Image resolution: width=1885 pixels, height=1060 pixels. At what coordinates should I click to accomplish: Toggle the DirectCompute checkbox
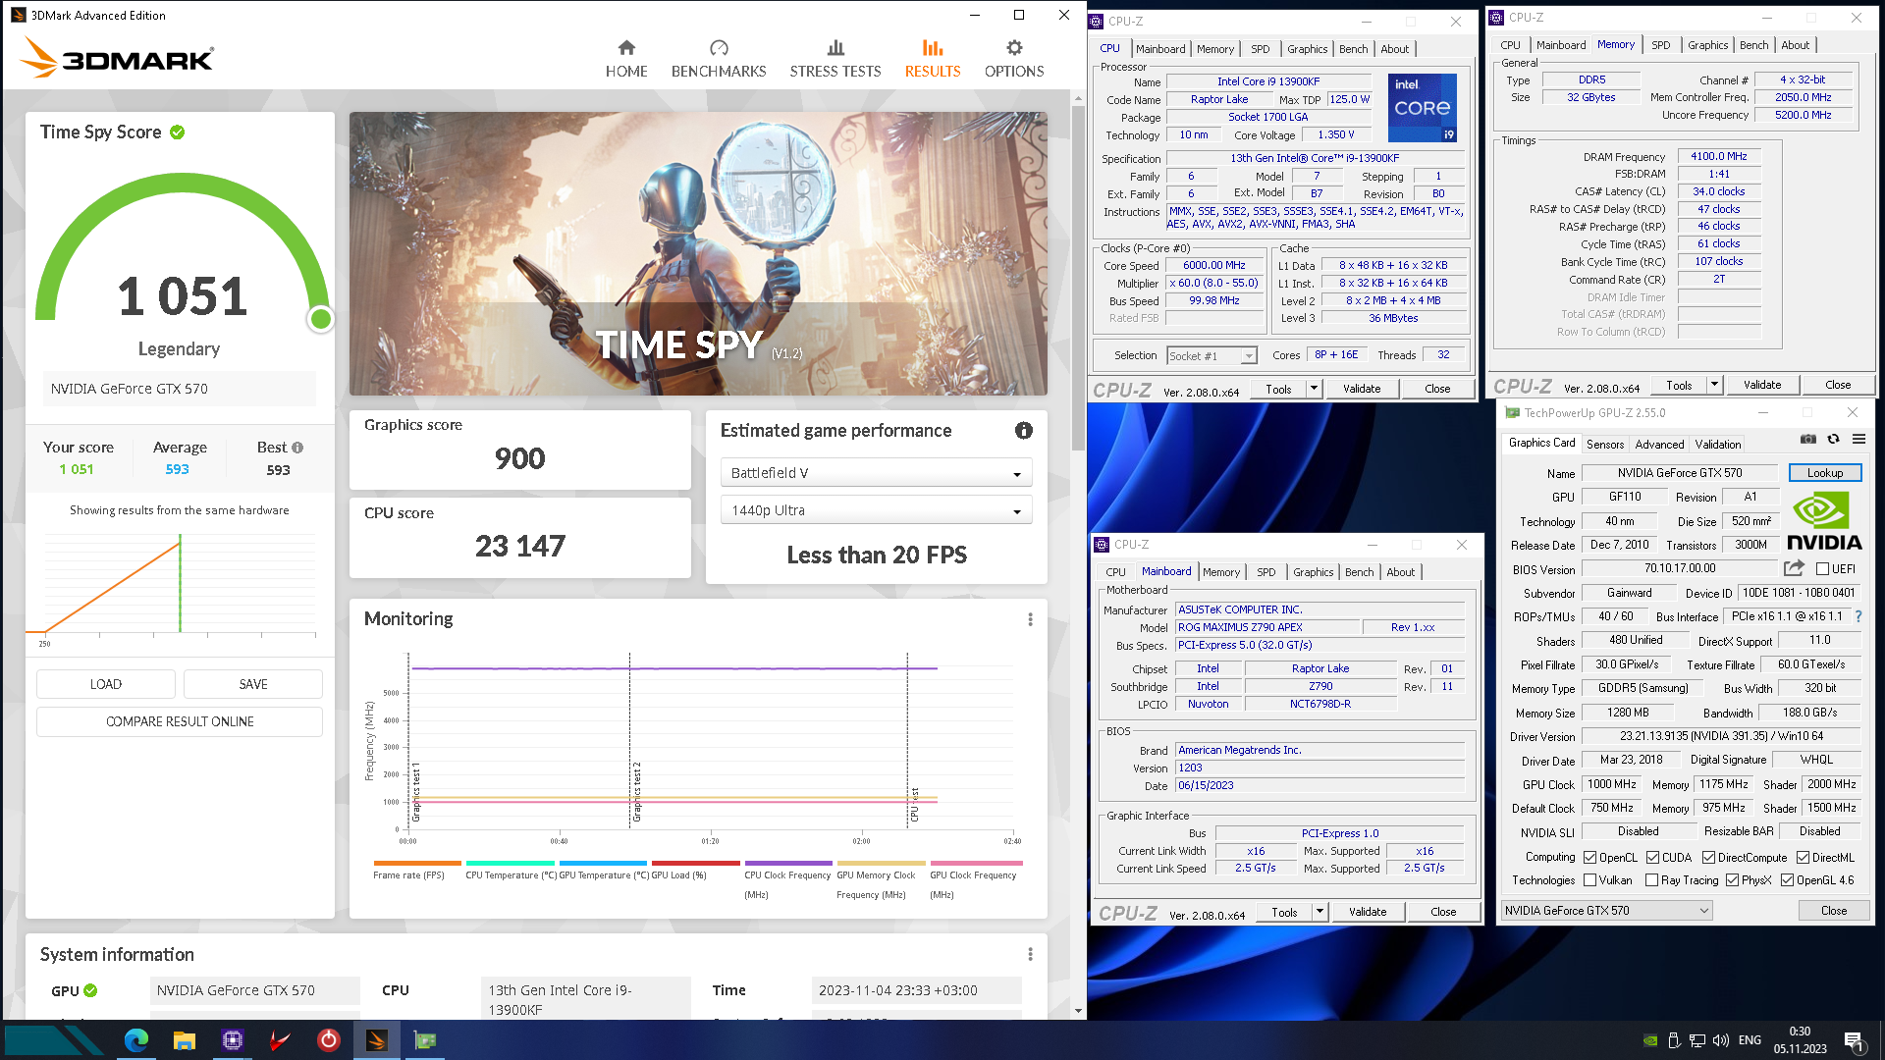point(1708,858)
